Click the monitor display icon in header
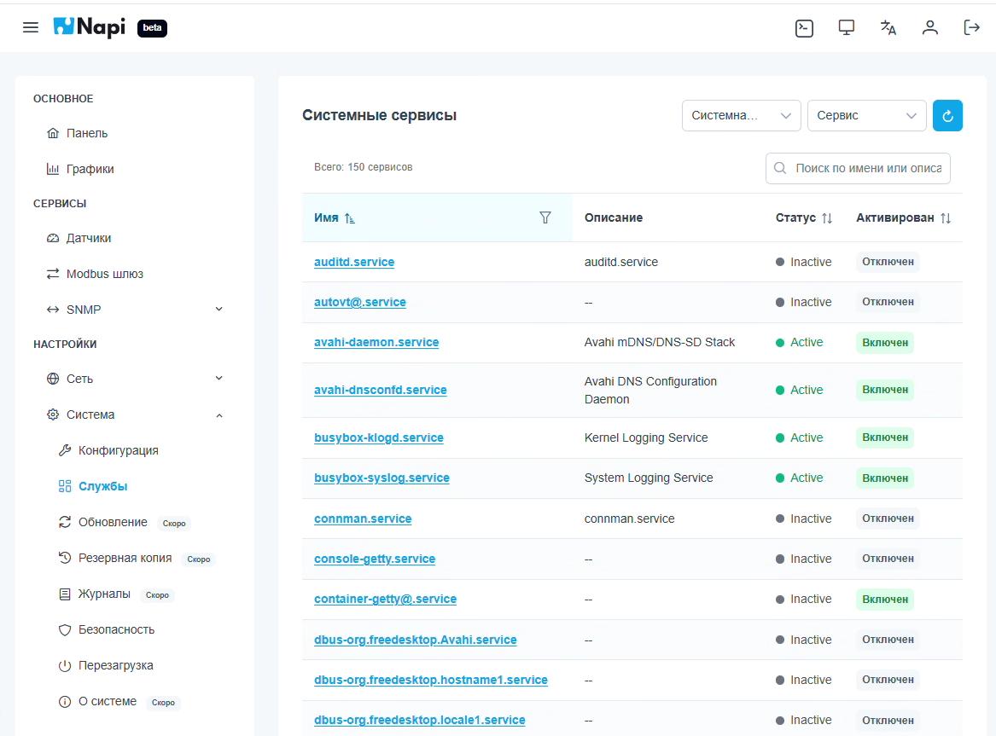The width and height of the screenshot is (996, 736). click(846, 28)
